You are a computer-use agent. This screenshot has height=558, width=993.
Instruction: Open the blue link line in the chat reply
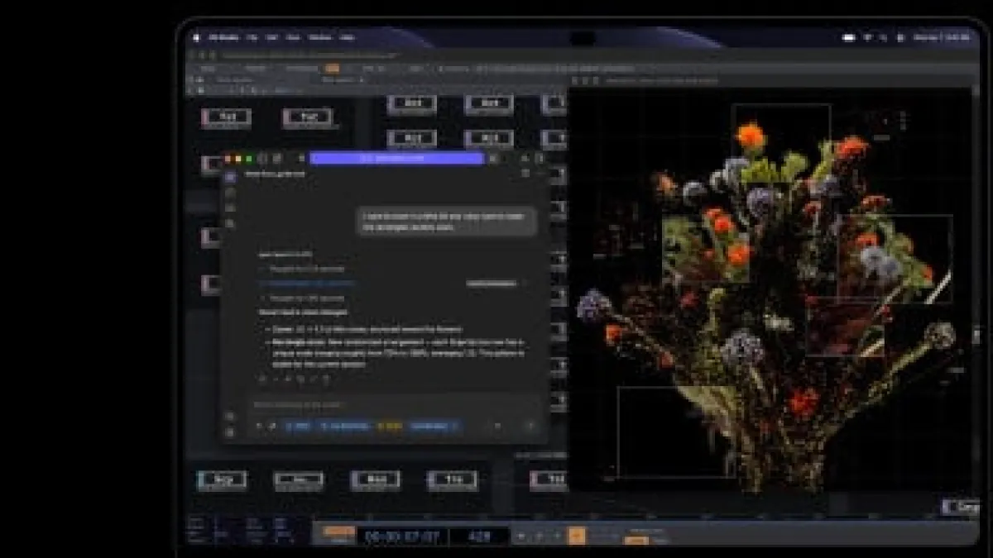tap(306, 283)
